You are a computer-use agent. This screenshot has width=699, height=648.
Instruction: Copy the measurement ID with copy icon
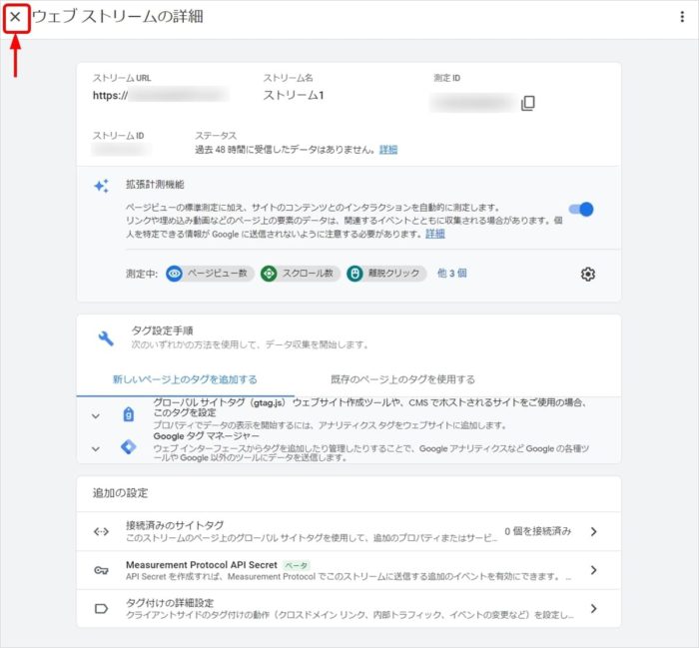click(x=528, y=103)
